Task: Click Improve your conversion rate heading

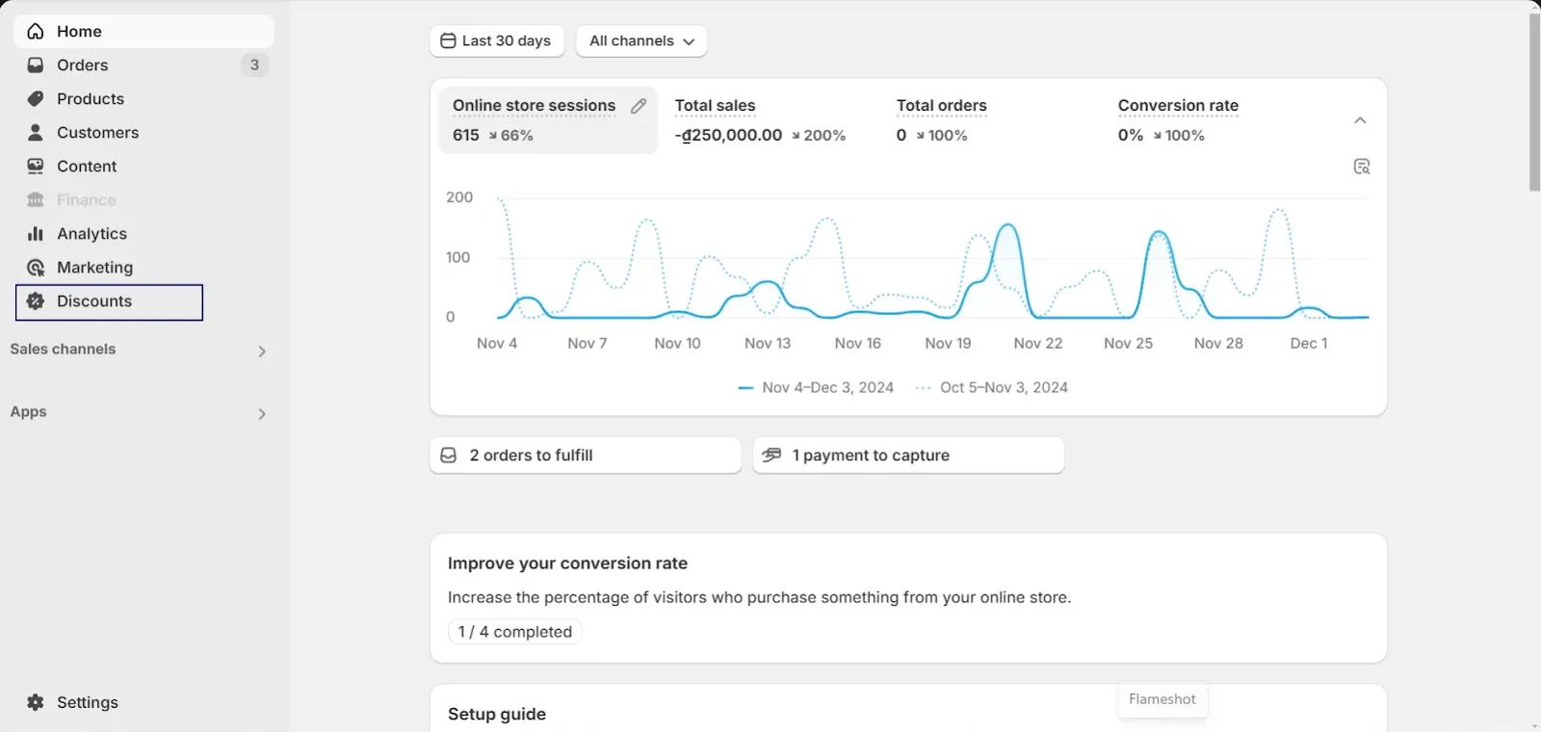Action: [x=567, y=563]
